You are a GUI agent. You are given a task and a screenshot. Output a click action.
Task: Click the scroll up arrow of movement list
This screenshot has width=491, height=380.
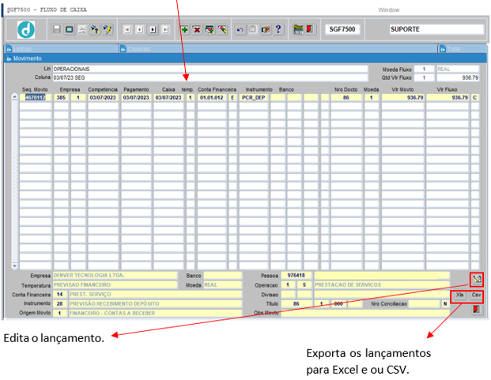click(14, 97)
